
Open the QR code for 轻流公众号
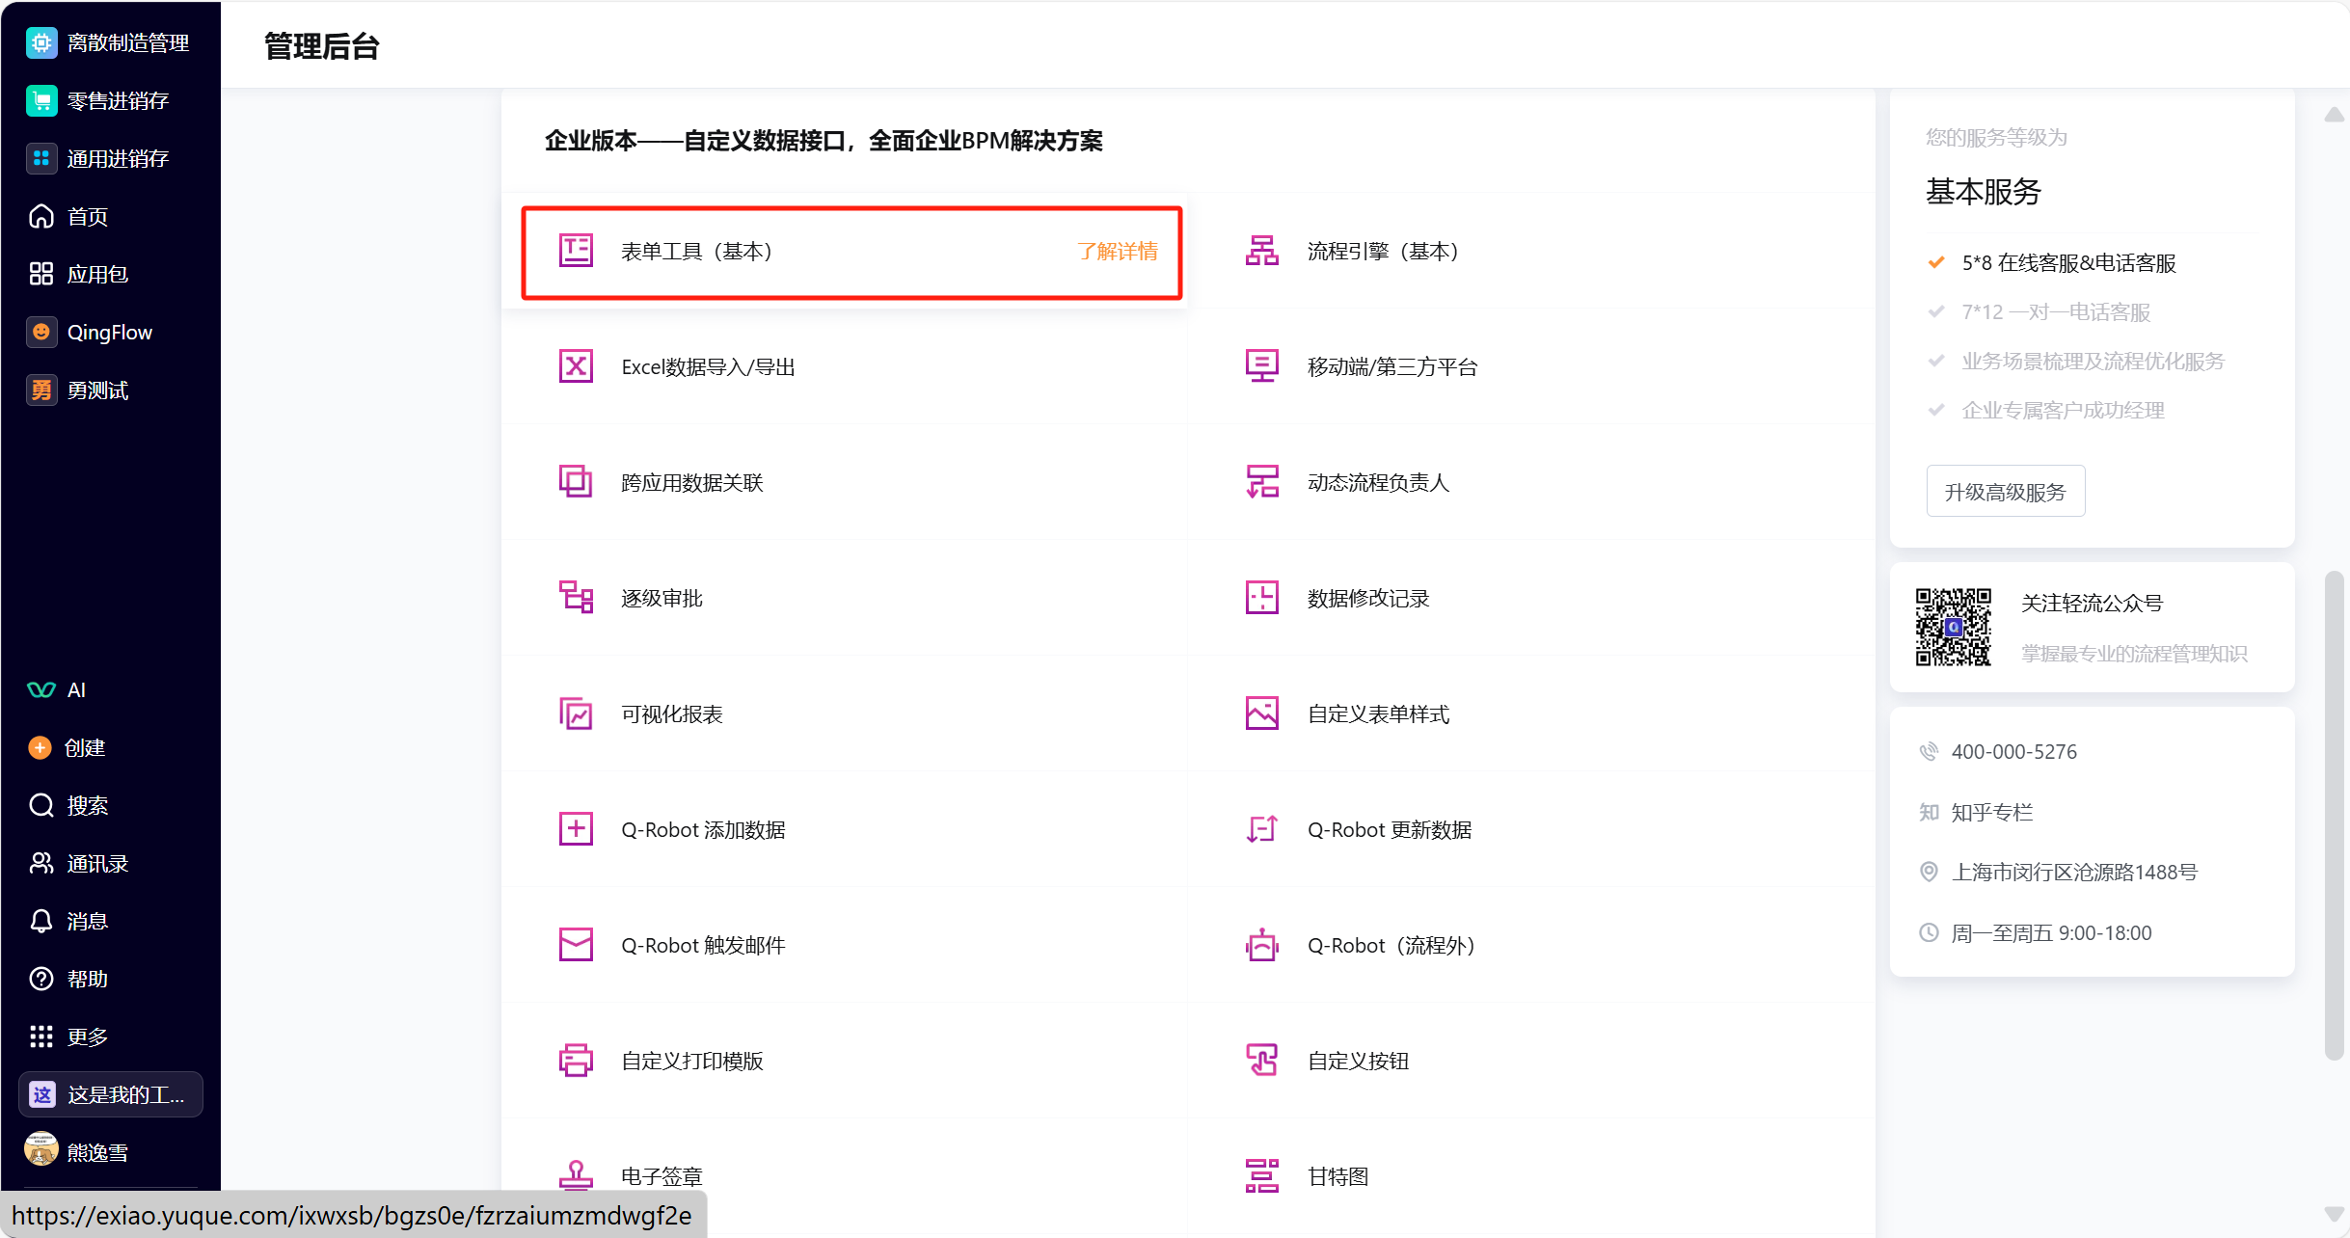[x=1953, y=628]
